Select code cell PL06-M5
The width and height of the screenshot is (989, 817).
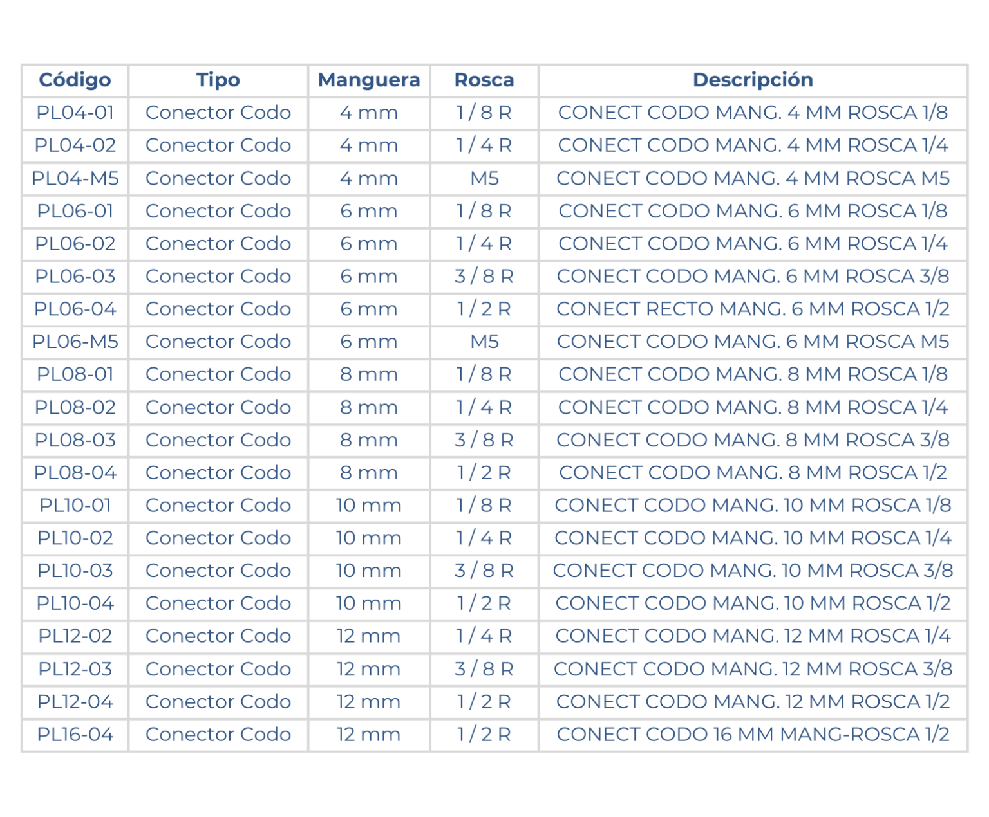click(x=75, y=342)
